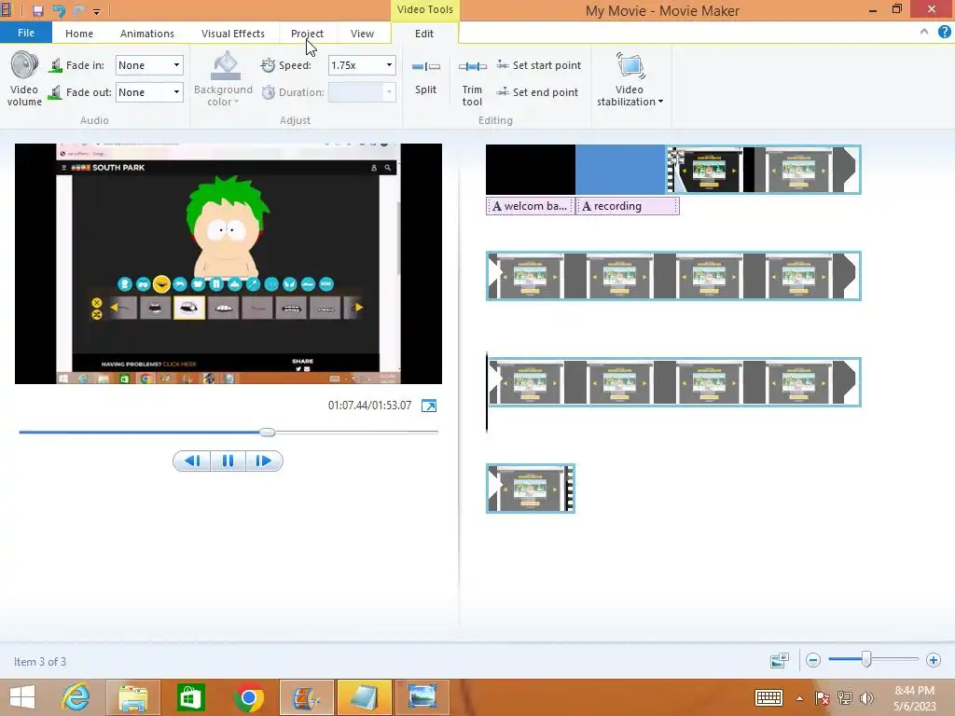Click the Undo icon in the title bar

tap(59, 10)
